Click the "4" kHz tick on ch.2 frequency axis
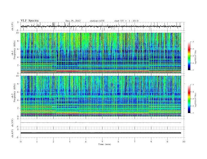Viewport: 207px width, 159px height. pos(18,100)
